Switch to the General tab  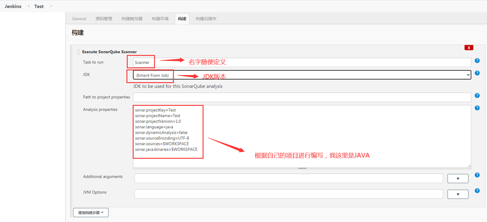point(79,19)
